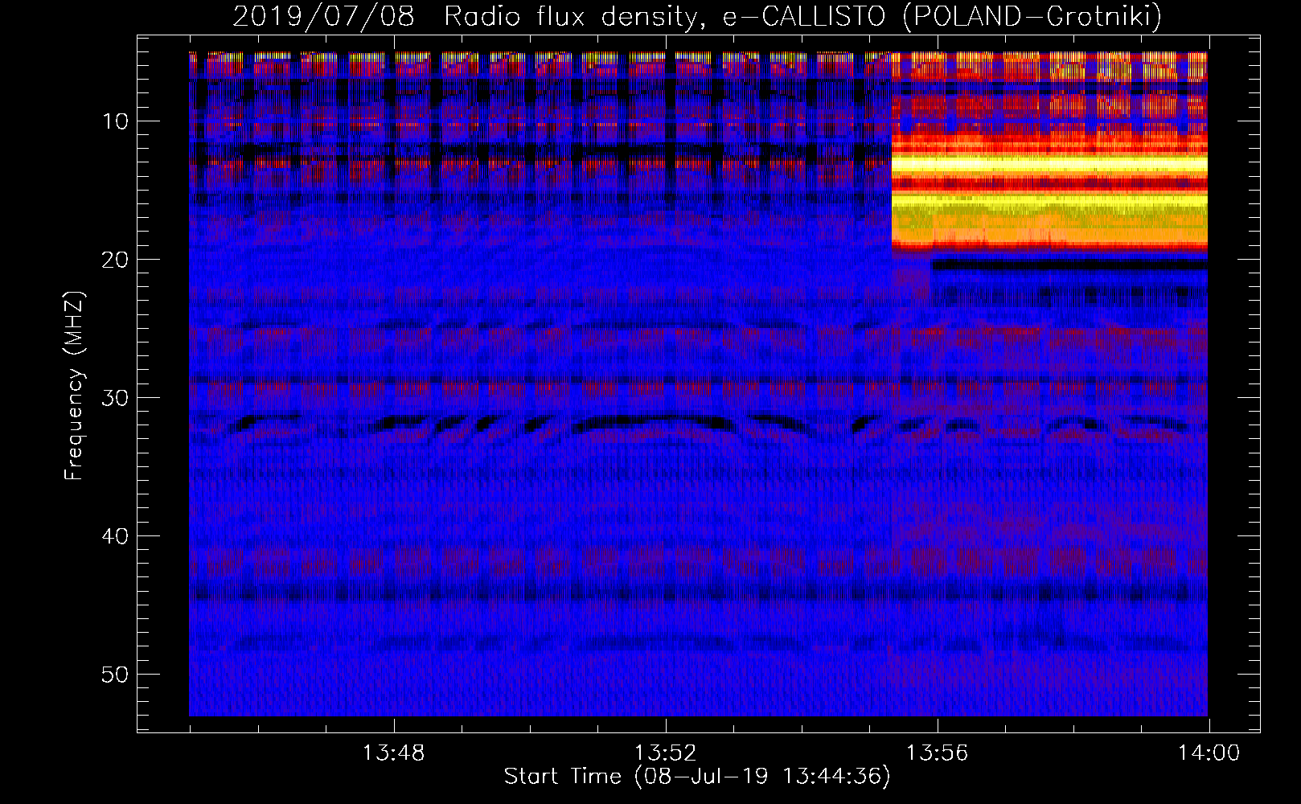Click the plot title "Radio flux density, e-CALLISTO (POLAND-Grotniki)"
This screenshot has height=804, width=1301.
coord(802,17)
